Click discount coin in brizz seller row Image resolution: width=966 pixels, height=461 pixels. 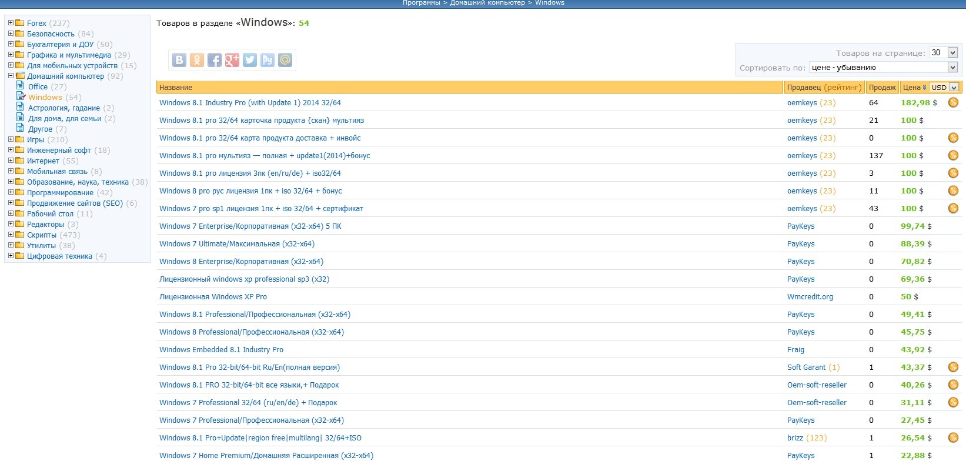[x=953, y=437]
